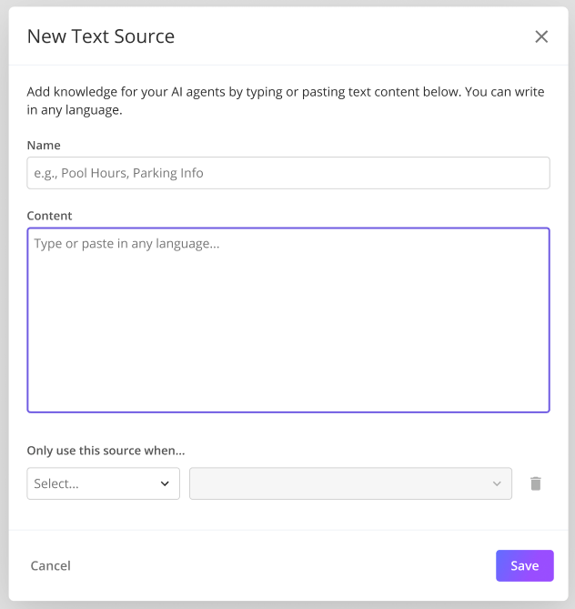Focus the Name input field

(287, 173)
